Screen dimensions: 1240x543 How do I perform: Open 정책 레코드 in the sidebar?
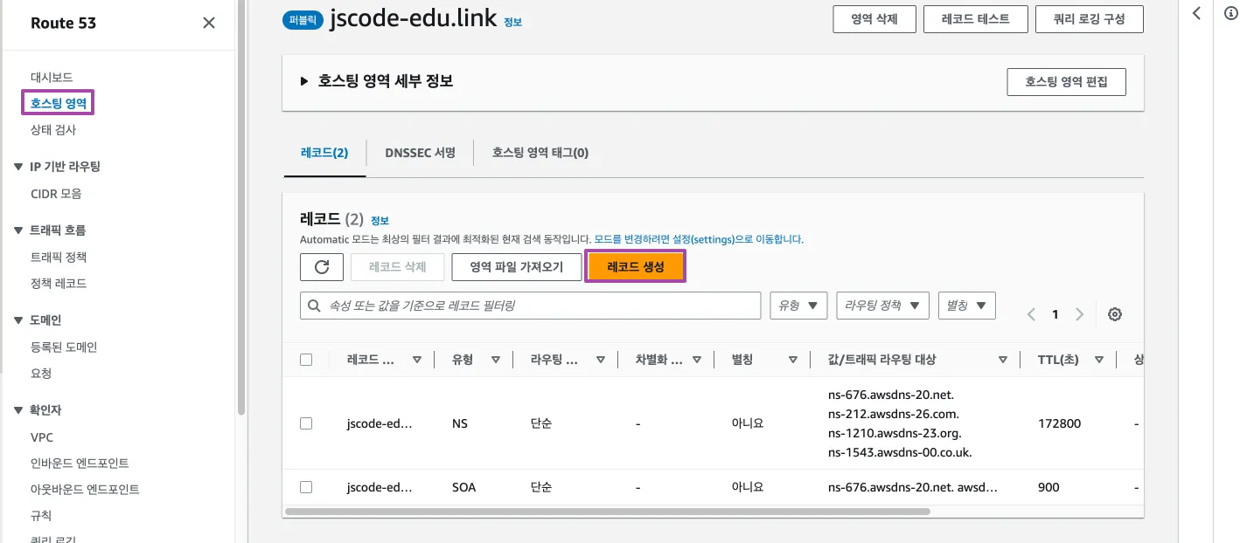(59, 284)
